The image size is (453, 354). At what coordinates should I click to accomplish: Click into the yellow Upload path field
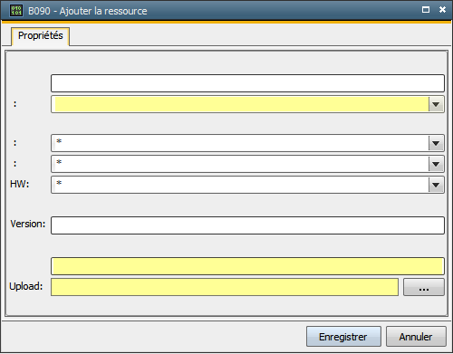pos(225,287)
